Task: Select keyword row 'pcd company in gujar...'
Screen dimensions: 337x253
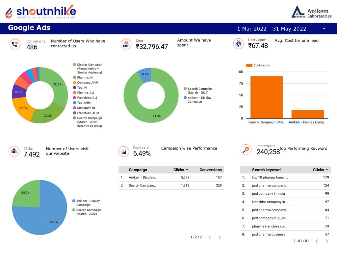Action: [x=285, y=218]
